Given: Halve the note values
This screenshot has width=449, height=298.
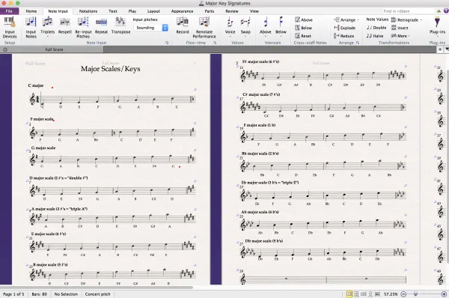Looking at the screenshot, I should point(375,36).
